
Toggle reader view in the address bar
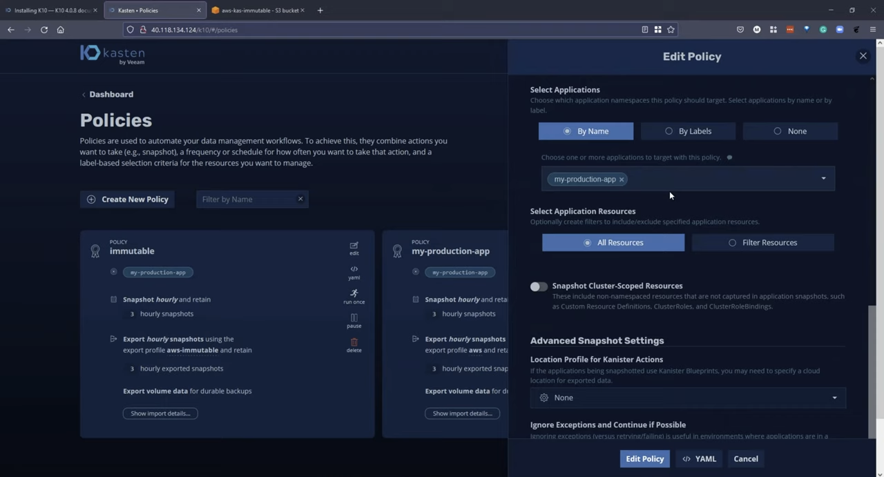pos(645,30)
